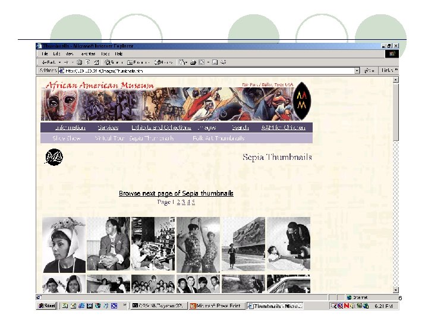
Task: Expand the address bar dropdown
Action: pyautogui.click(x=357, y=71)
